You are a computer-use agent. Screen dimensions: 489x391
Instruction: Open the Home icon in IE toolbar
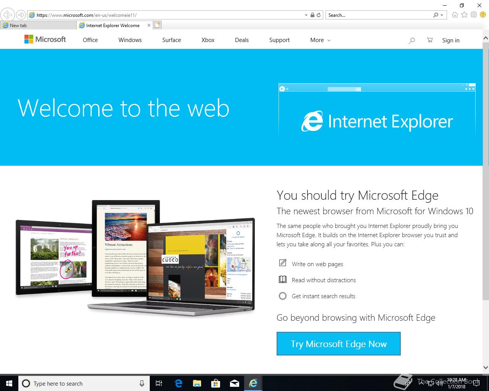point(455,15)
